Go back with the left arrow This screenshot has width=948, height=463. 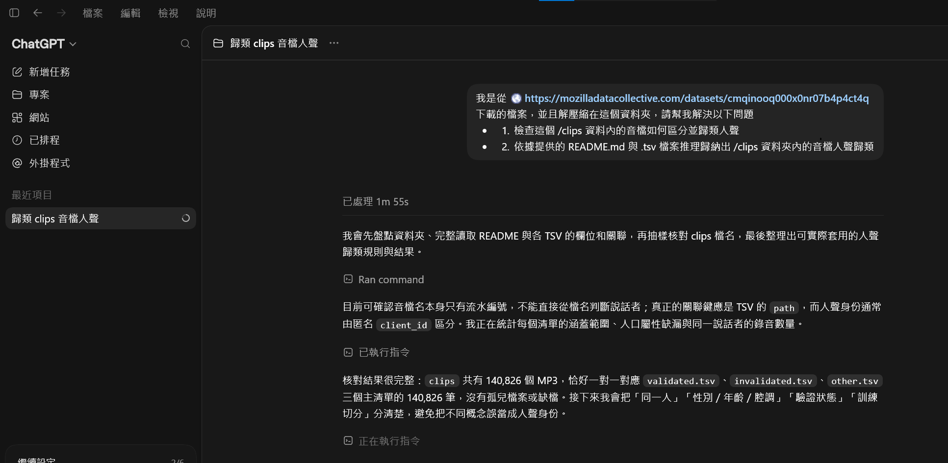pos(38,13)
